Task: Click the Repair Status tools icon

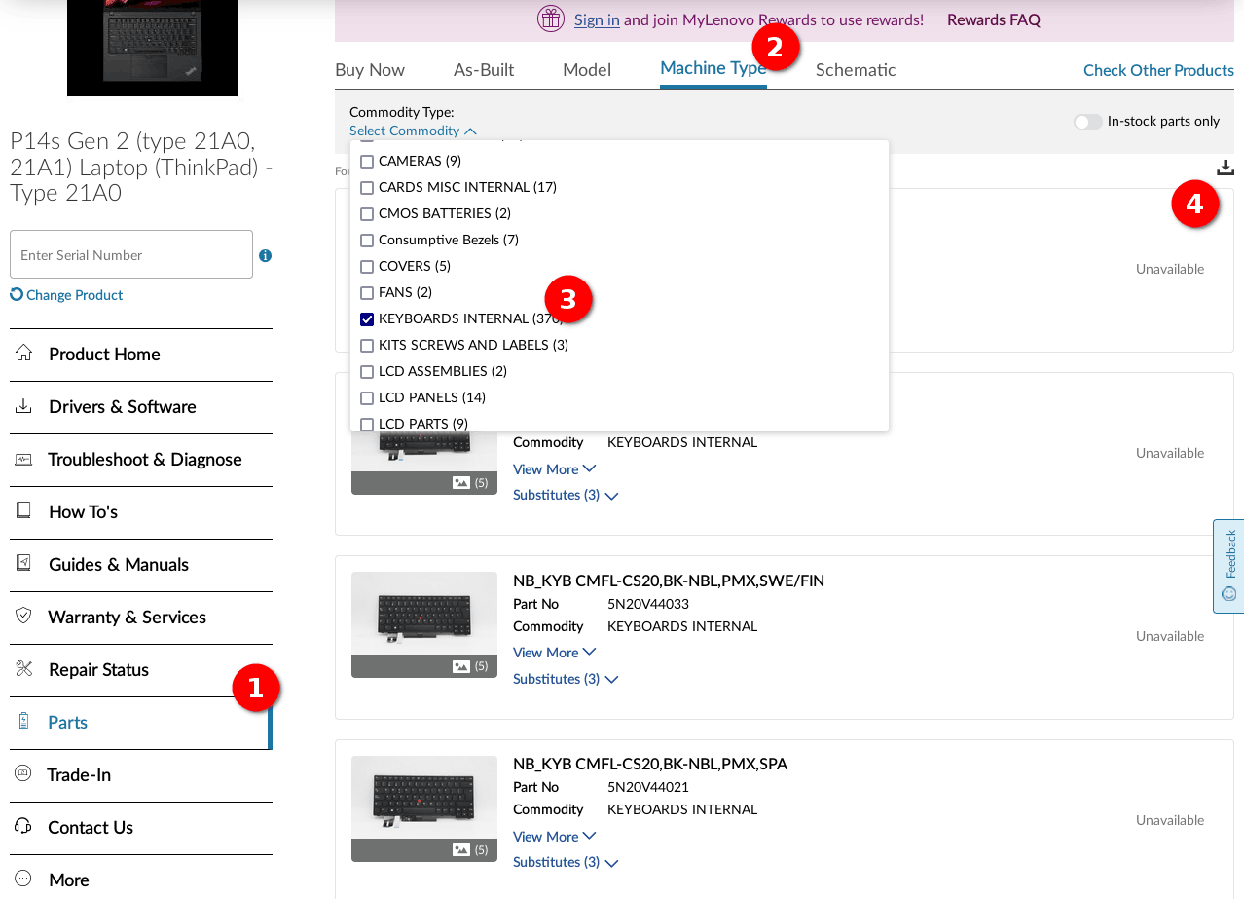Action: pyautogui.click(x=24, y=668)
